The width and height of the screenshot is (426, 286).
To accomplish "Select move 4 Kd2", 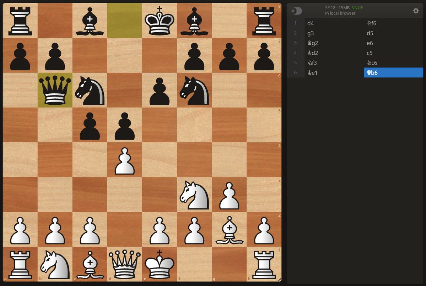I will (334, 53).
